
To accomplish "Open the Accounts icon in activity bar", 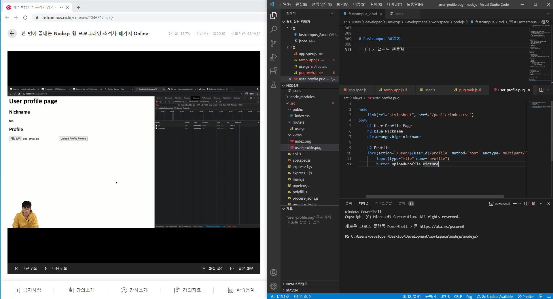I will click(274, 272).
